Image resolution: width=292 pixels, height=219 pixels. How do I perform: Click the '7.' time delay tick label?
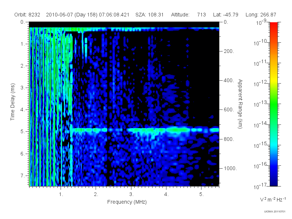point(23,176)
